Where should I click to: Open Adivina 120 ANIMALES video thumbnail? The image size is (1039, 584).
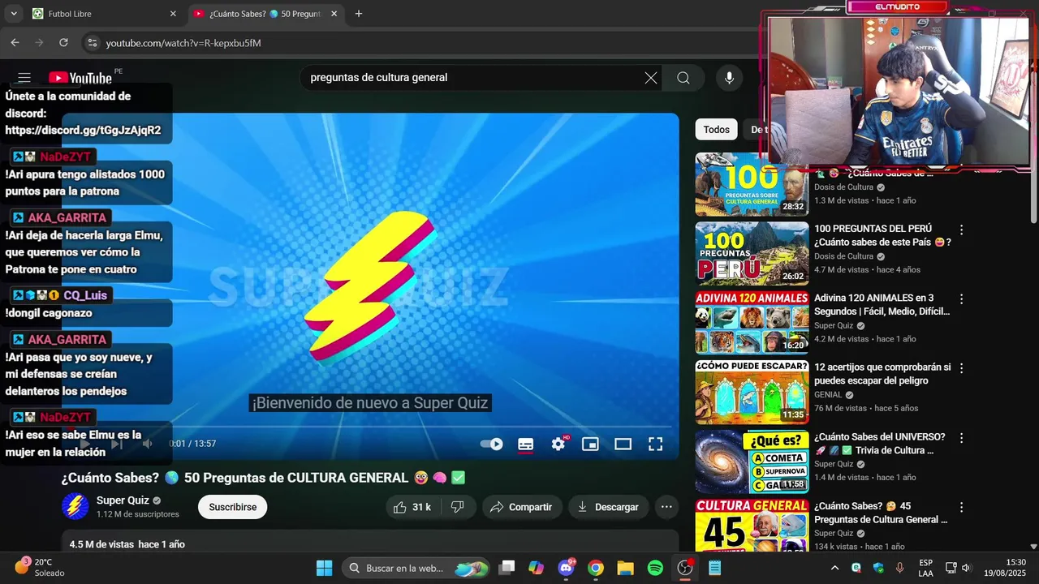click(752, 323)
